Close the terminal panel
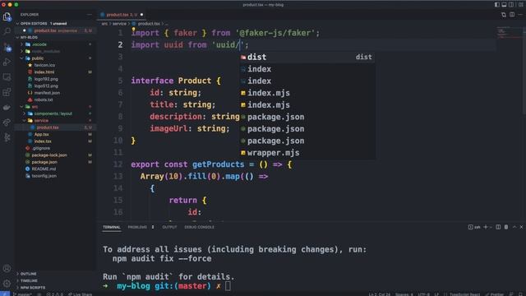 (x=521, y=227)
